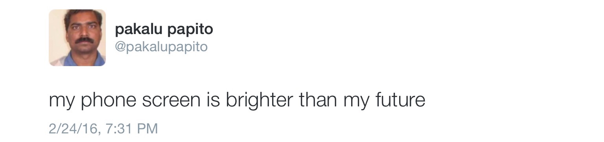Click the word "is" in the tweet
The width and height of the screenshot is (604, 142).
coord(212,100)
